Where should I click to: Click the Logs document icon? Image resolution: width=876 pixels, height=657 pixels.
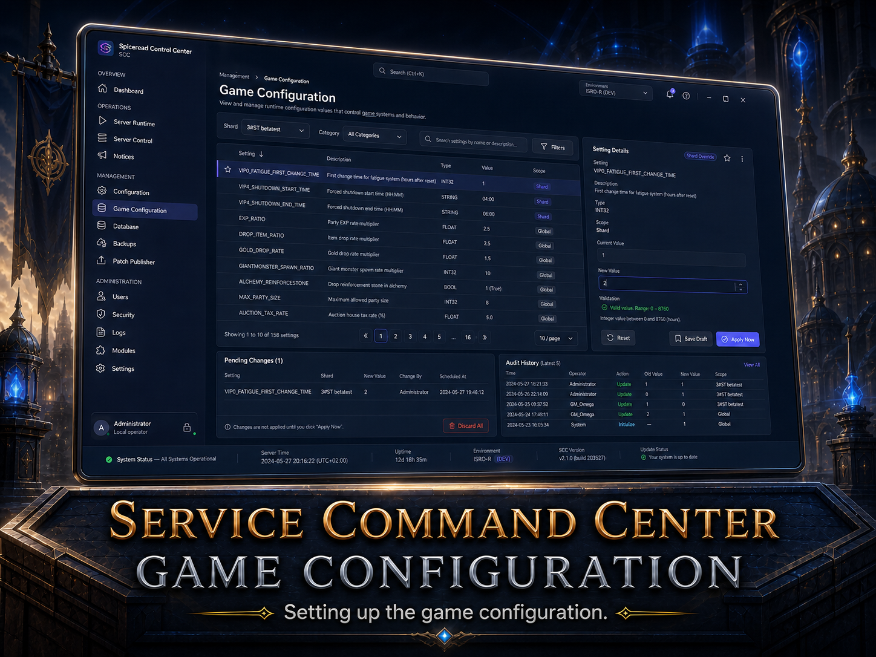(x=101, y=332)
